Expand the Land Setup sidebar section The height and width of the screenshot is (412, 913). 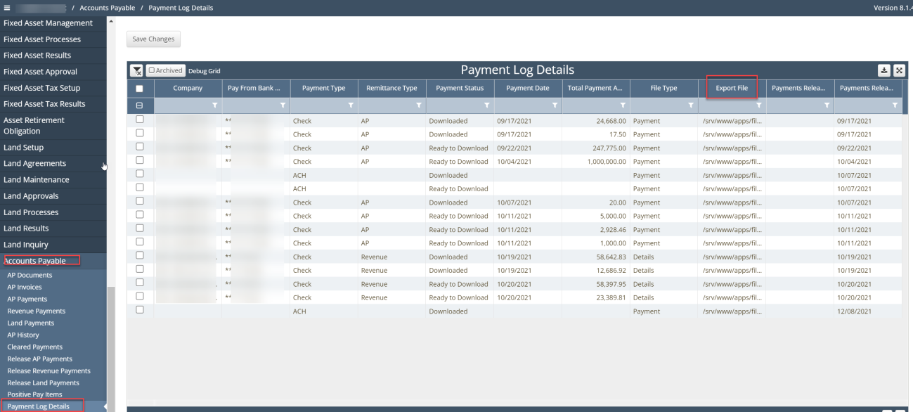(24, 148)
